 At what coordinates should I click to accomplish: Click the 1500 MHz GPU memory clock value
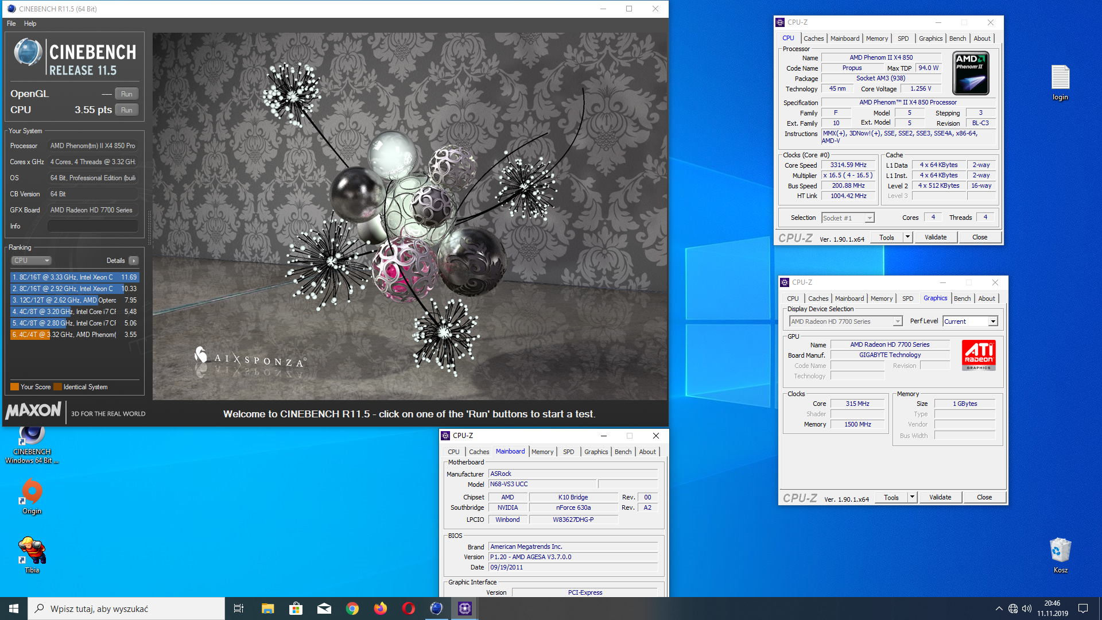857,425
